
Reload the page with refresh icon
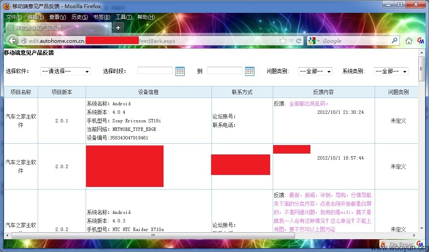point(298,41)
